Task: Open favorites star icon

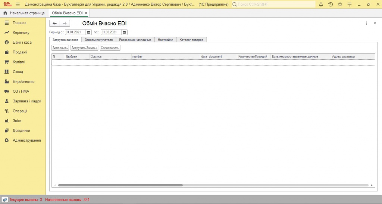Action: coord(340,4)
